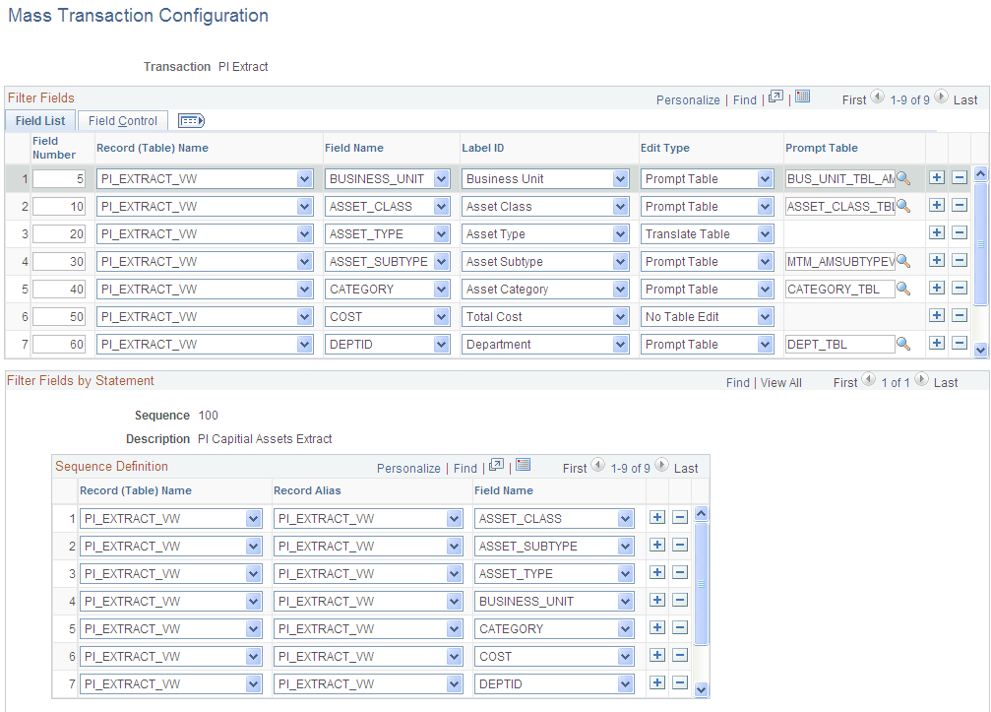Download Filter Fields grid to spreadsheet
This screenshot has height=712, width=991.
[x=802, y=98]
